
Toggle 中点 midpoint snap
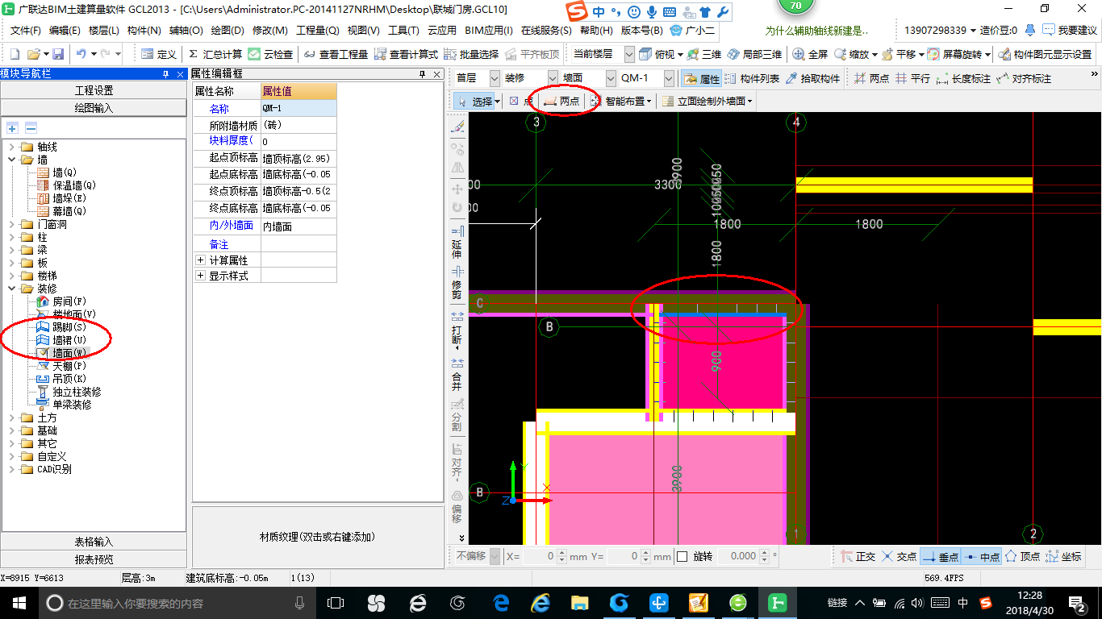(x=981, y=556)
